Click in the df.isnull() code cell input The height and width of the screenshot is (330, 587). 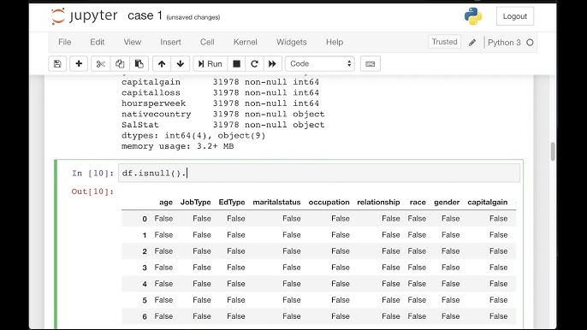(x=319, y=174)
